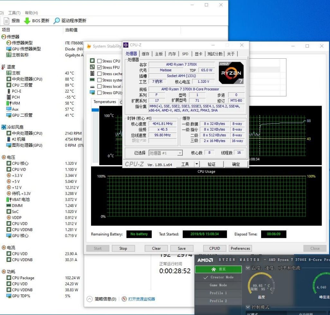
Task: Click the Clear button in System Stability Test
Action: tap(156, 248)
